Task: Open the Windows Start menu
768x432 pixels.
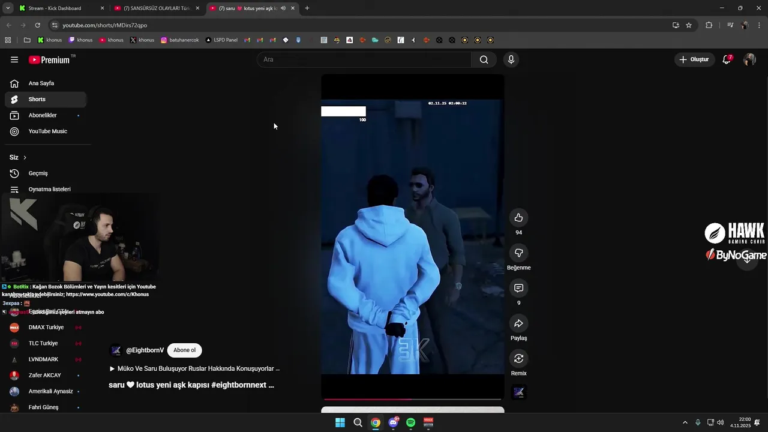Action: click(340, 422)
